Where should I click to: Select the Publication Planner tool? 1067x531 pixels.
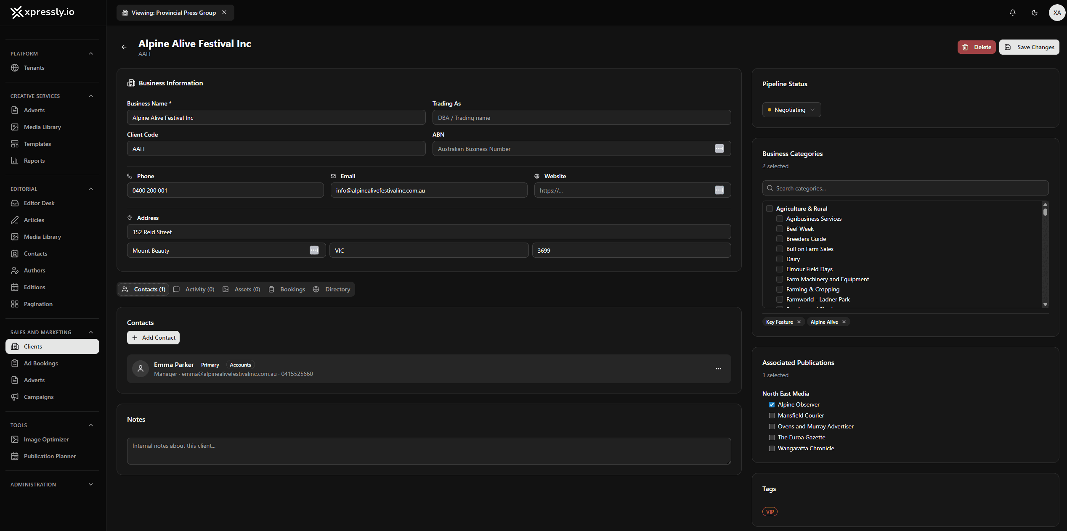pyautogui.click(x=49, y=456)
